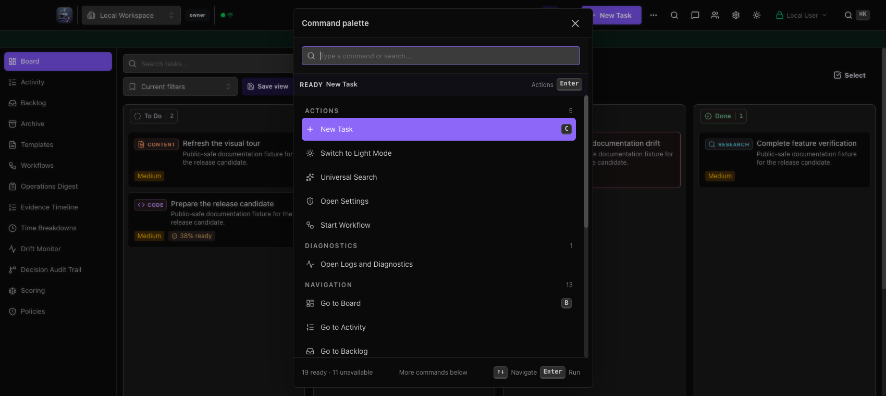Open Logs and Diagnostics command

tap(439, 264)
